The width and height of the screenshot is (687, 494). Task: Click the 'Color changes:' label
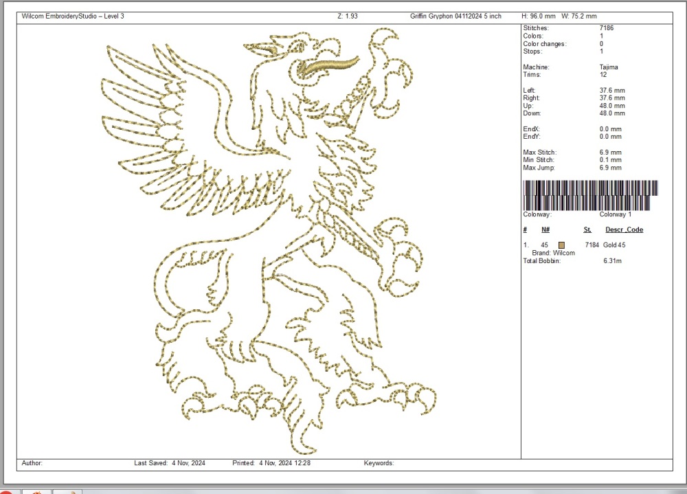(545, 44)
